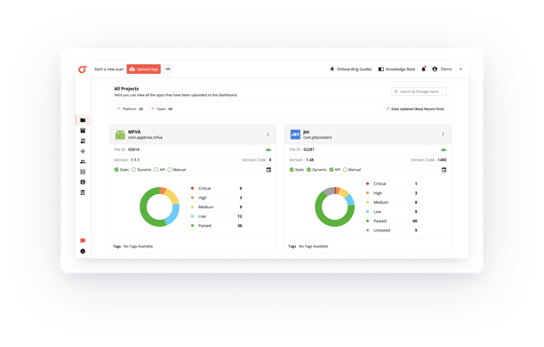Click the 'Passed' legend row on the MFVA card
This screenshot has width=544, height=347.
217,226
